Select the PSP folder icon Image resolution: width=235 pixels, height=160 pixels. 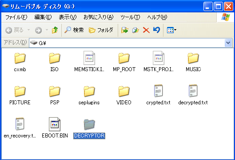click(x=55, y=91)
